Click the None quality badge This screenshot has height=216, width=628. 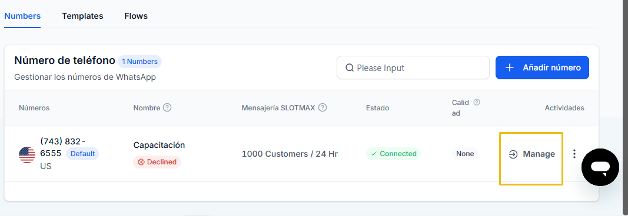[465, 154]
